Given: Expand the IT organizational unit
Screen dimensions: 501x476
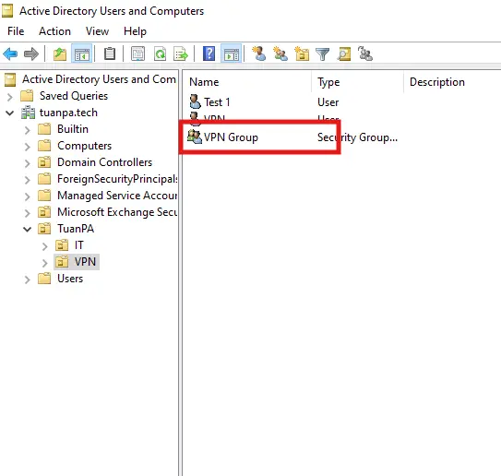Looking at the screenshot, I should tap(44, 246).
